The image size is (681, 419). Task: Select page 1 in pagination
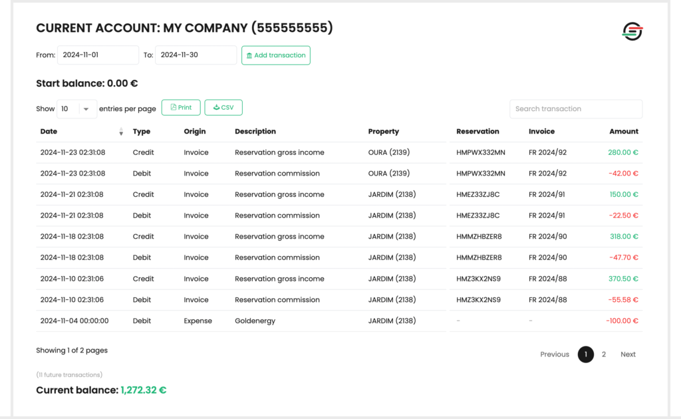586,354
